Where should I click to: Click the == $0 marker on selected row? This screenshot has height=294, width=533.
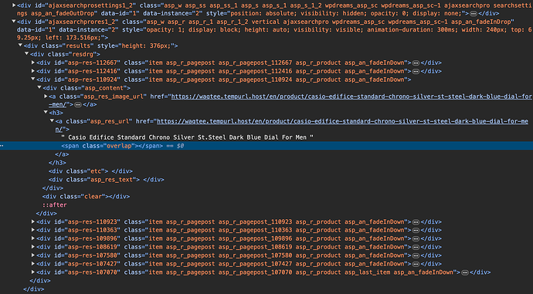(175, 146)
